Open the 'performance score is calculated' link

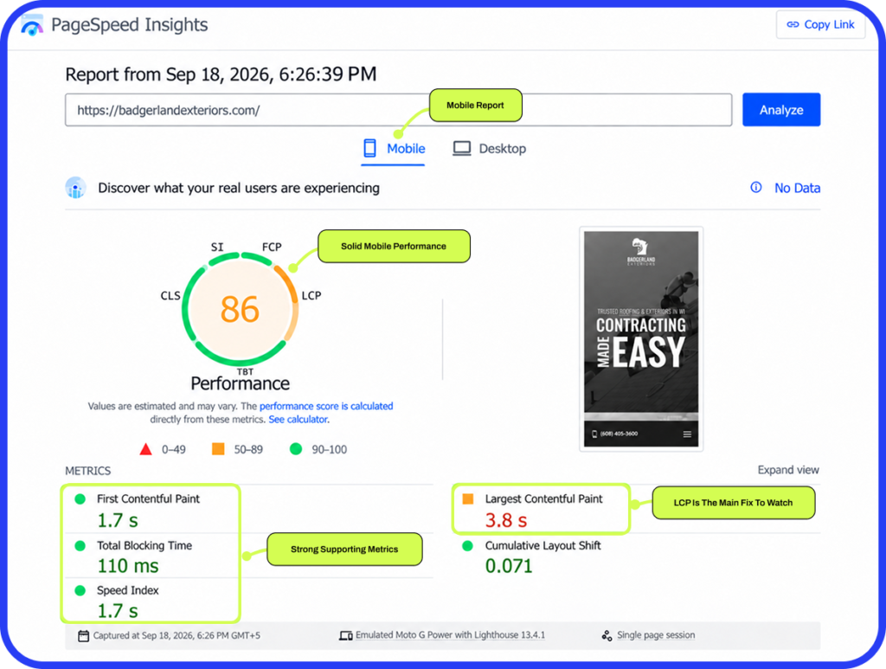(x=326, y=406)
